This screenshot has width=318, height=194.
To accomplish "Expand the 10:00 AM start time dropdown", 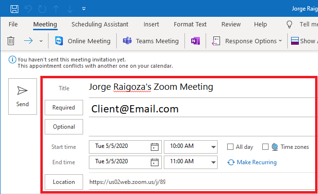I will (x=213, y=147).
